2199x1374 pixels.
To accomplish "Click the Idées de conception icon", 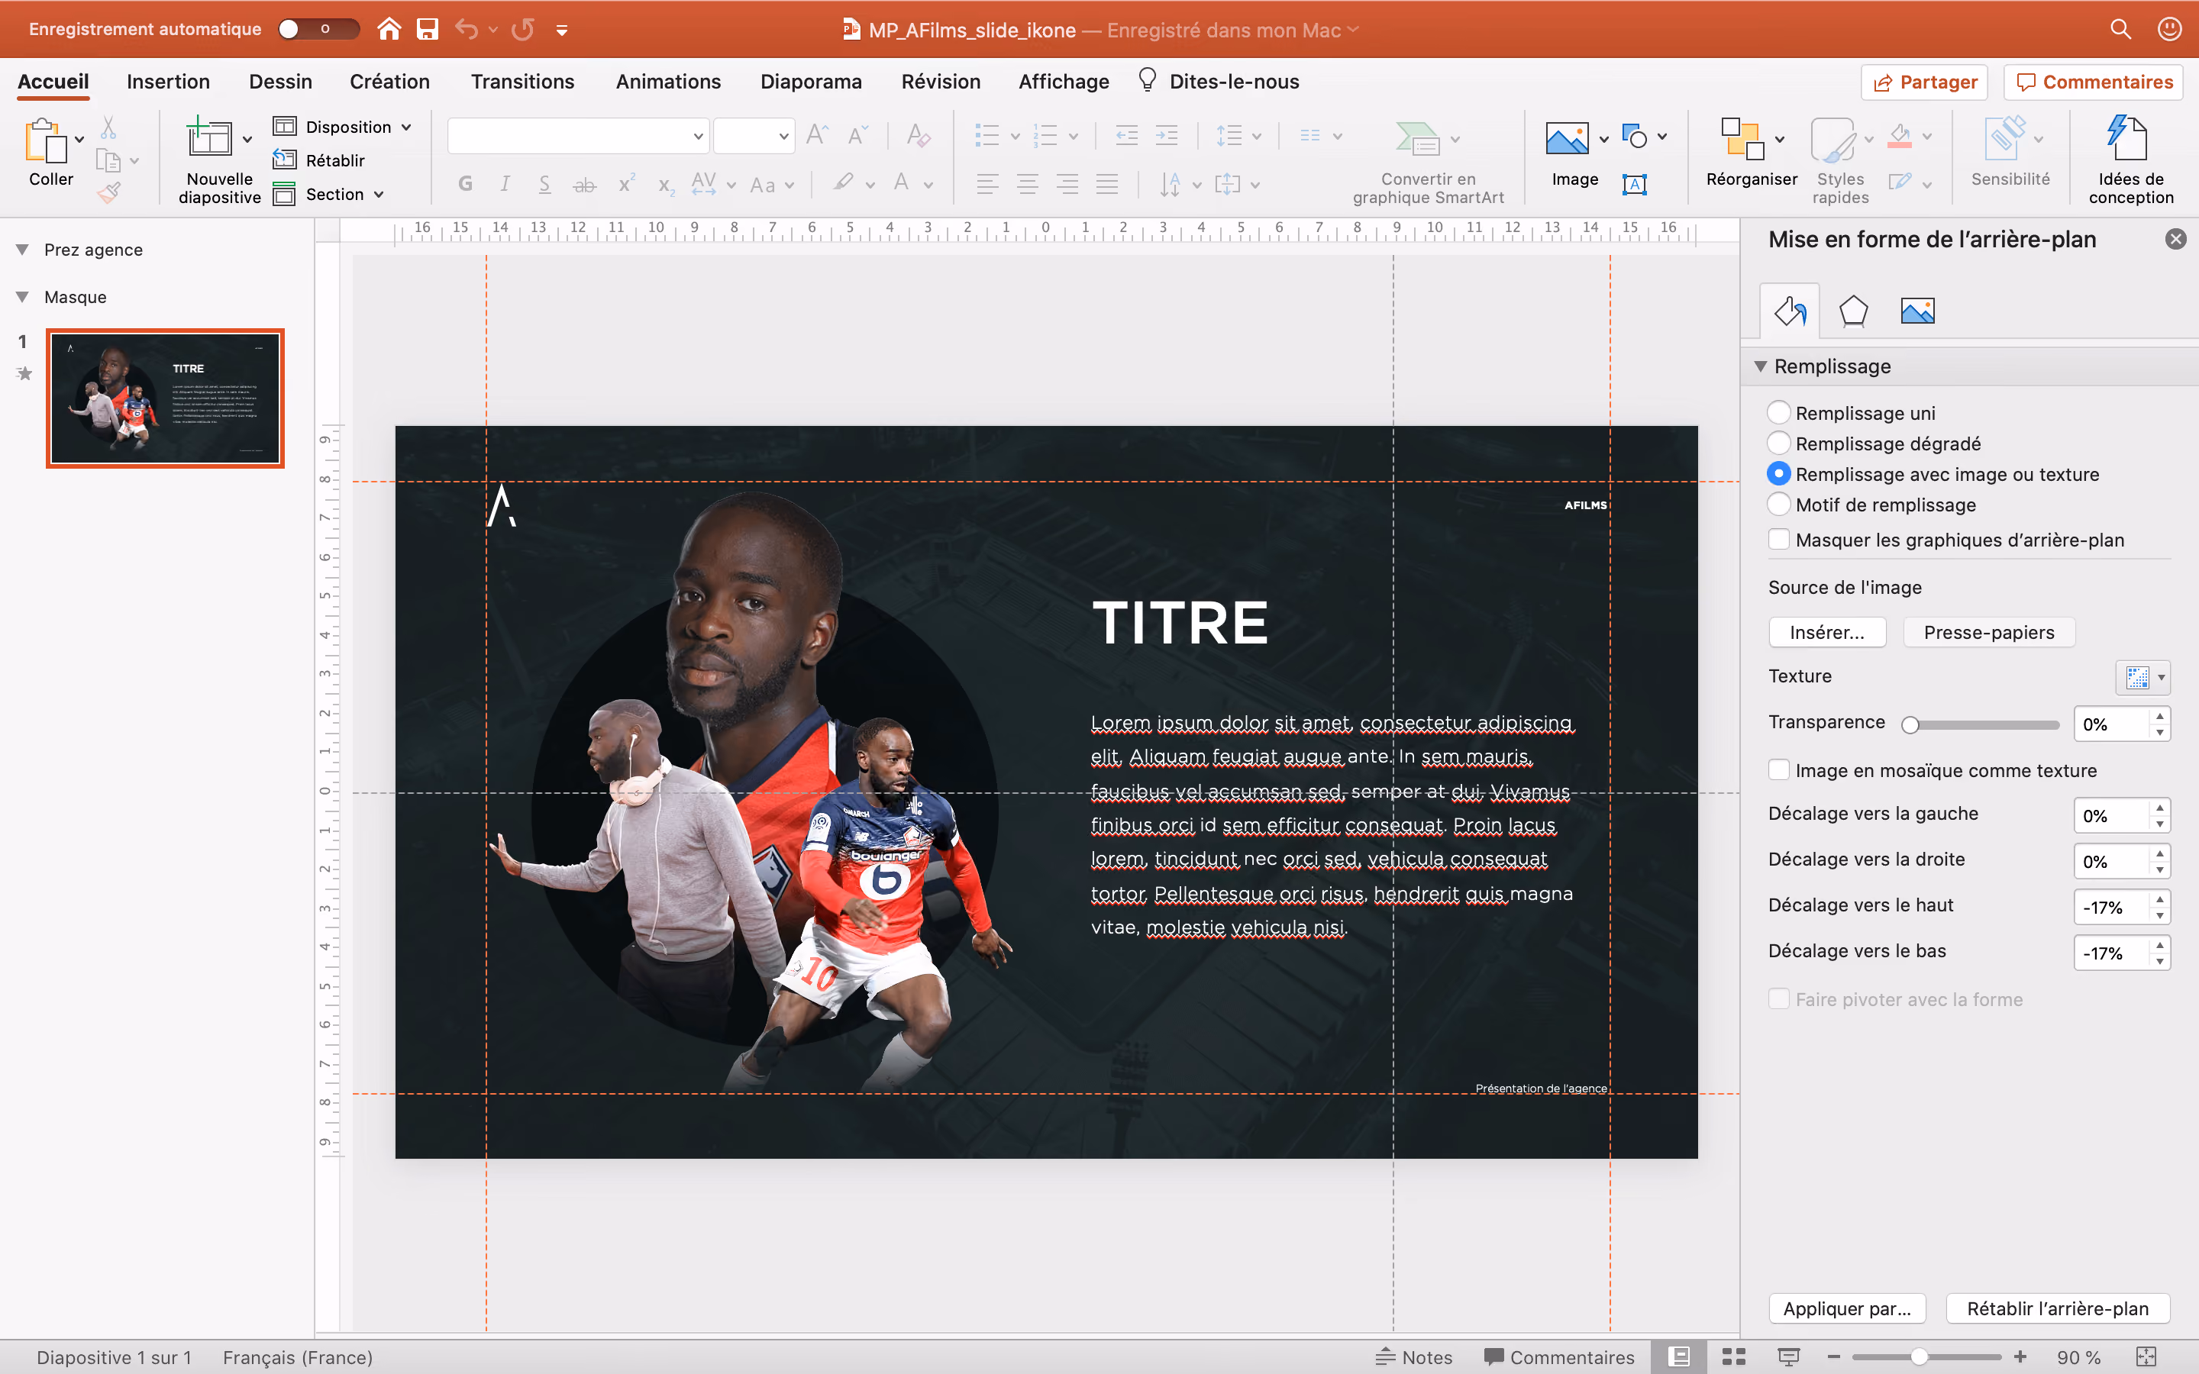I will [2127, 138].
